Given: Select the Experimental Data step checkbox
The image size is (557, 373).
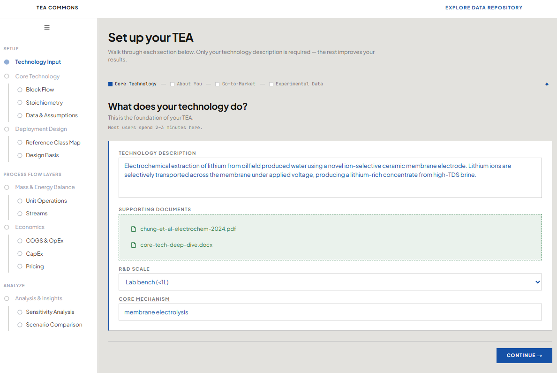Looking at the screenshot, I should tap(271, 84).
